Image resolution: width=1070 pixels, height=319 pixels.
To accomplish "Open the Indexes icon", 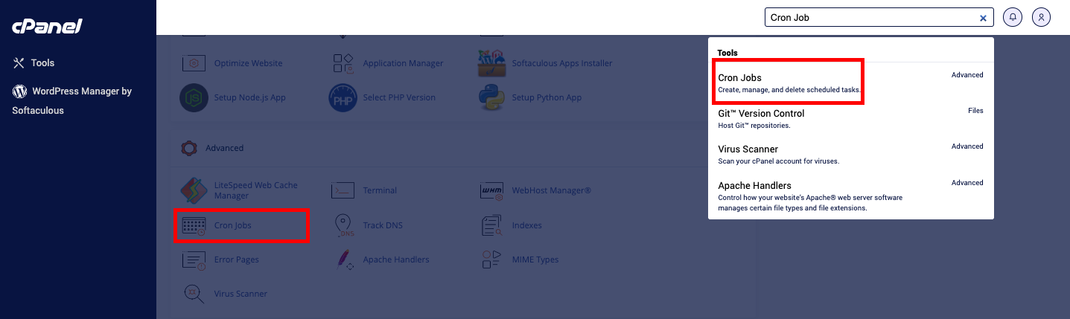I will (492, 225).
